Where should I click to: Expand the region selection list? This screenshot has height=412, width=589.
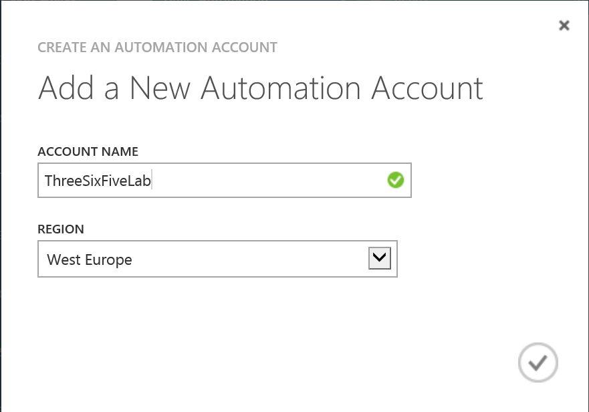379,258
